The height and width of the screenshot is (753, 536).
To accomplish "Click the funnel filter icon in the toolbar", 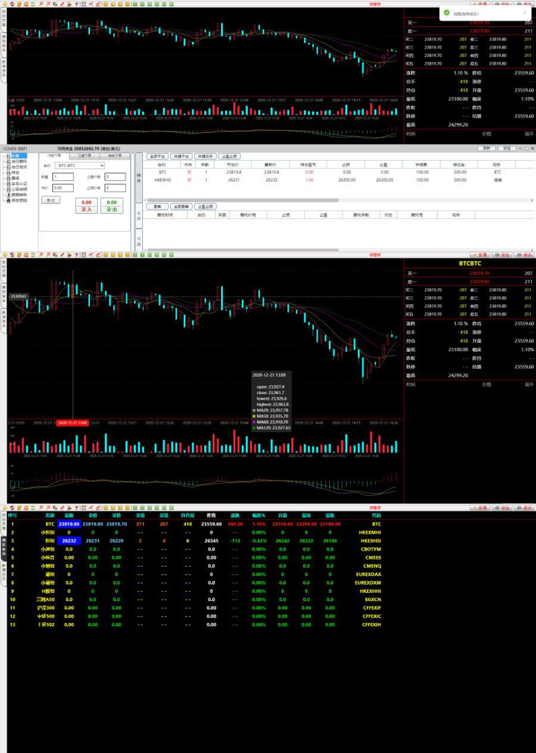I will pyautogui.click(x=77, y=4).
